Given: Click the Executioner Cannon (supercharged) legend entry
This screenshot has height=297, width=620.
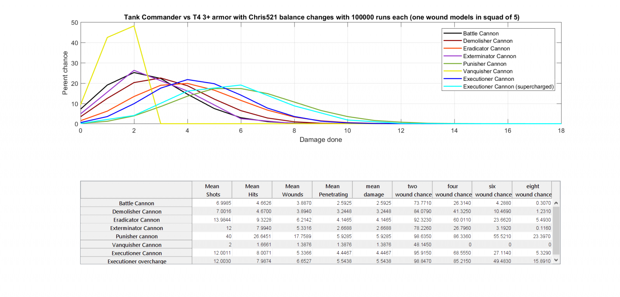Looking at the screenshot, I should click(508, 87).
